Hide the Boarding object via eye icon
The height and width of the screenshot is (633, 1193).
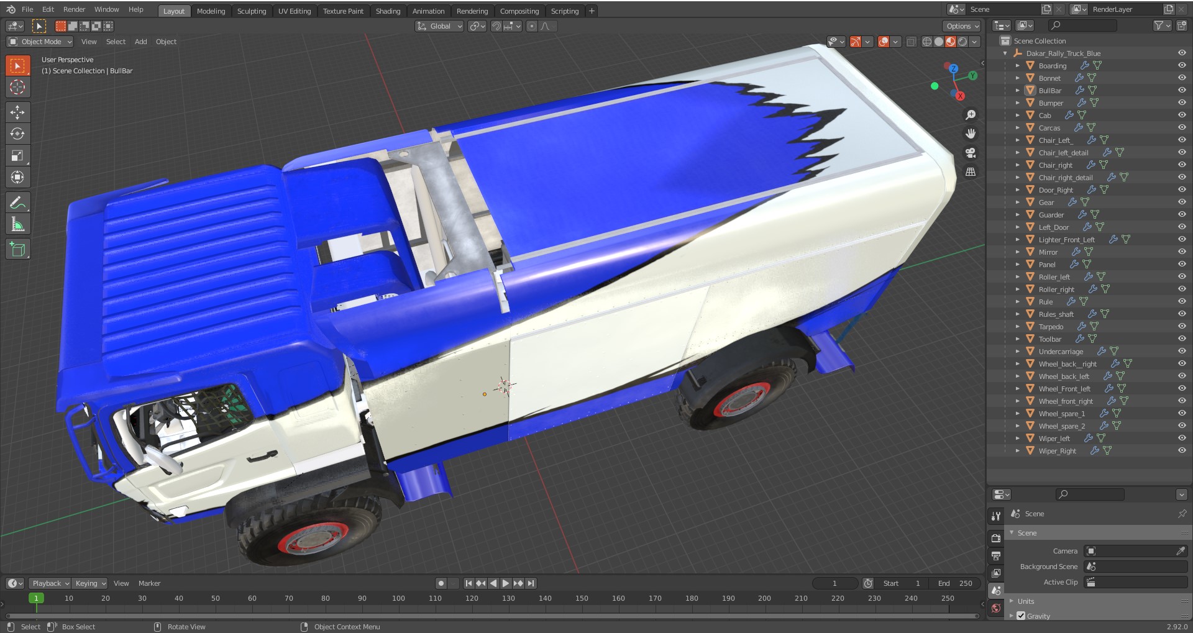pos(1182,65)
